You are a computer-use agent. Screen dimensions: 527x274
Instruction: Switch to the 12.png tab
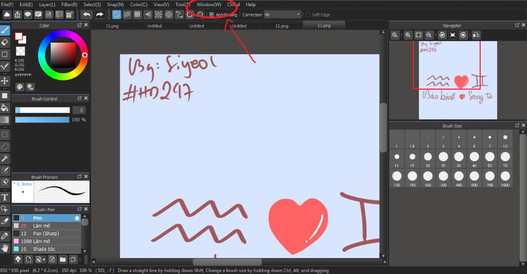[282, 26]
